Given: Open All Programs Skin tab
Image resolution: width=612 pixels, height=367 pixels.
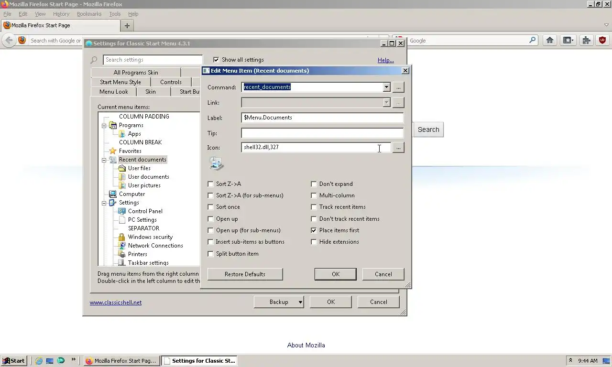Looking at the screenshot, I should [x=136, y=73].
